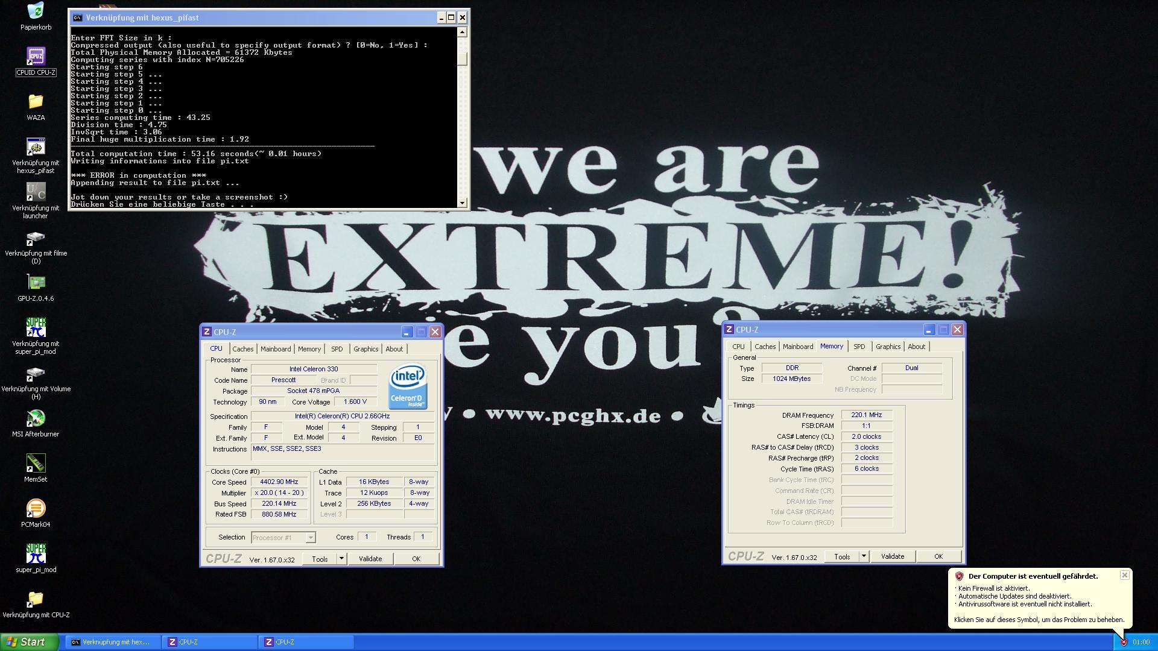1158x651 pixels.
Task: Select the Verknüpfung mit CPU-Z folder icon
Action: pos(36,599)
